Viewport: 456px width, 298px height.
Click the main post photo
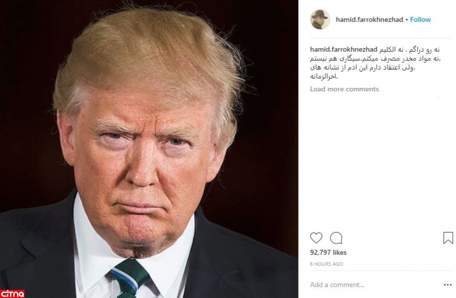click(x=149, y=149)
